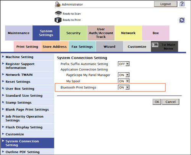This screenshot has height=155, width=191.
Task: Open the Prefix/Suffix Automatic Setting dropdown
Action: [124, 64]
